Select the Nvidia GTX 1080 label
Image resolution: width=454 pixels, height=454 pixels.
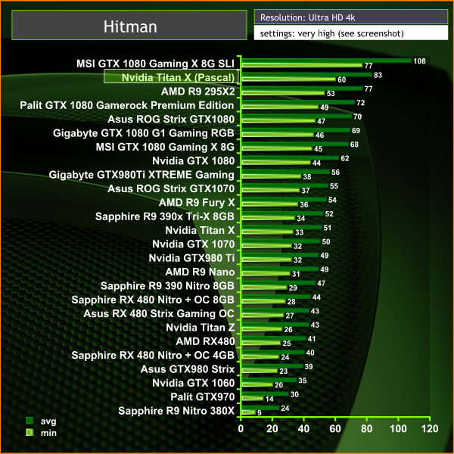click(194, 160)
